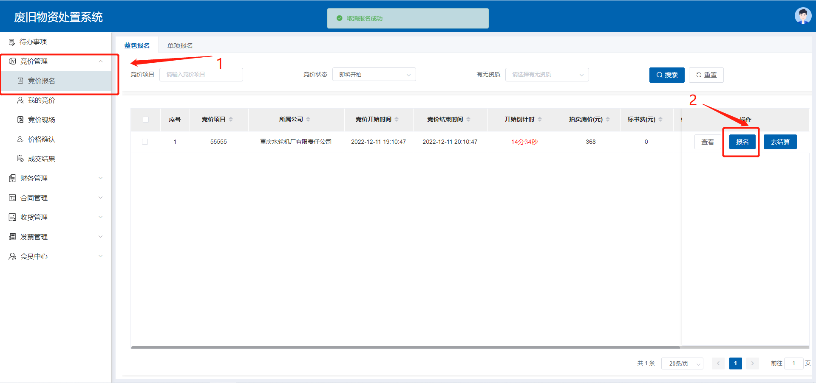Switch to the 单项报名 tab
Screen dimensions: 816x383
(x=180, y=45)
